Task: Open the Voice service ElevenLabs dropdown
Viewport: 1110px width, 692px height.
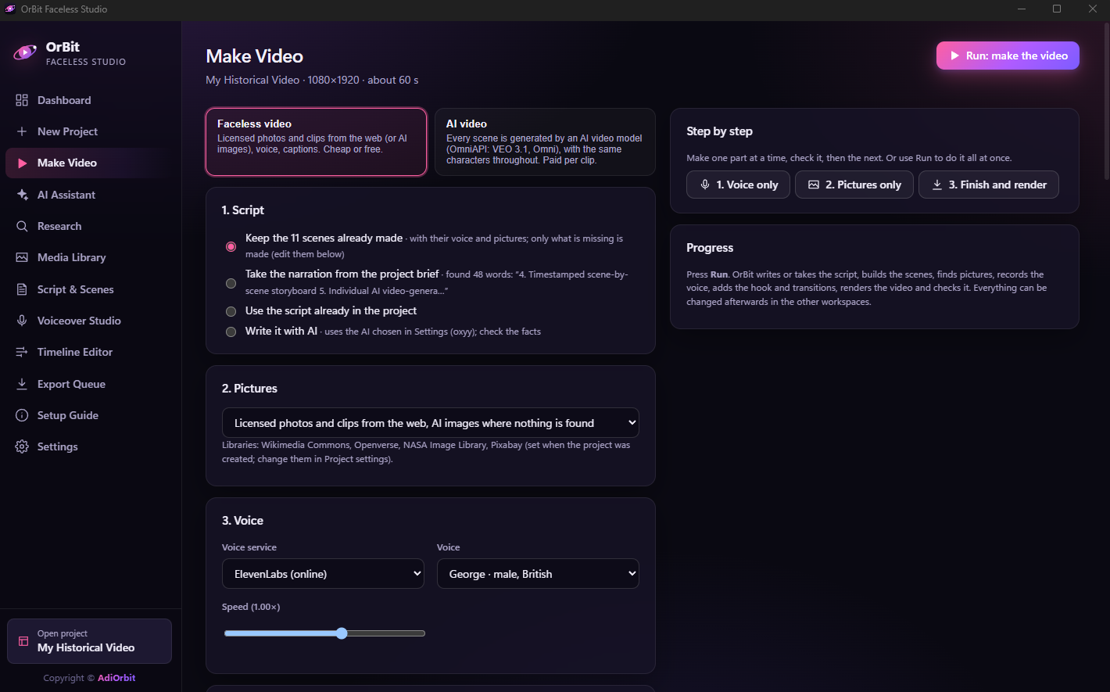Action: point(323,574)
